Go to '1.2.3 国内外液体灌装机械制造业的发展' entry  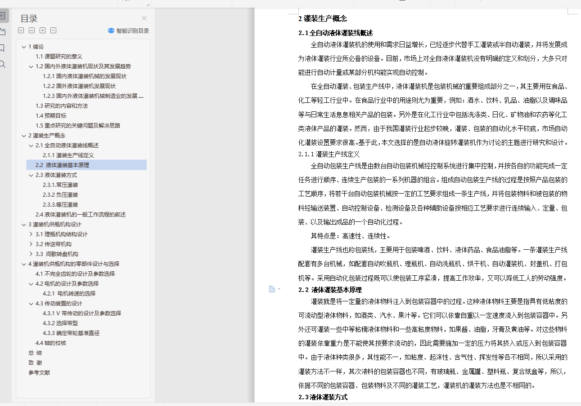click(94, 96)
